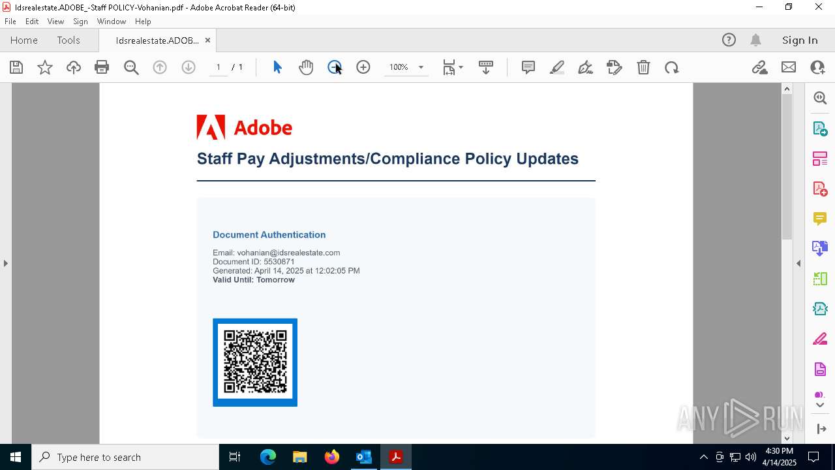835x470 pixels.
Task: Click the Document Authentication heading
Action: (x=269, y=234)
